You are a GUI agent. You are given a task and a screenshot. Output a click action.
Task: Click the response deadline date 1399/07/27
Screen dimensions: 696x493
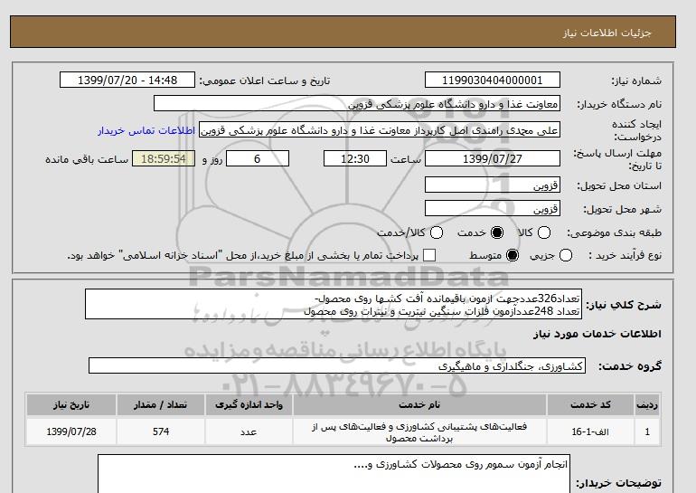click(493, 159)
